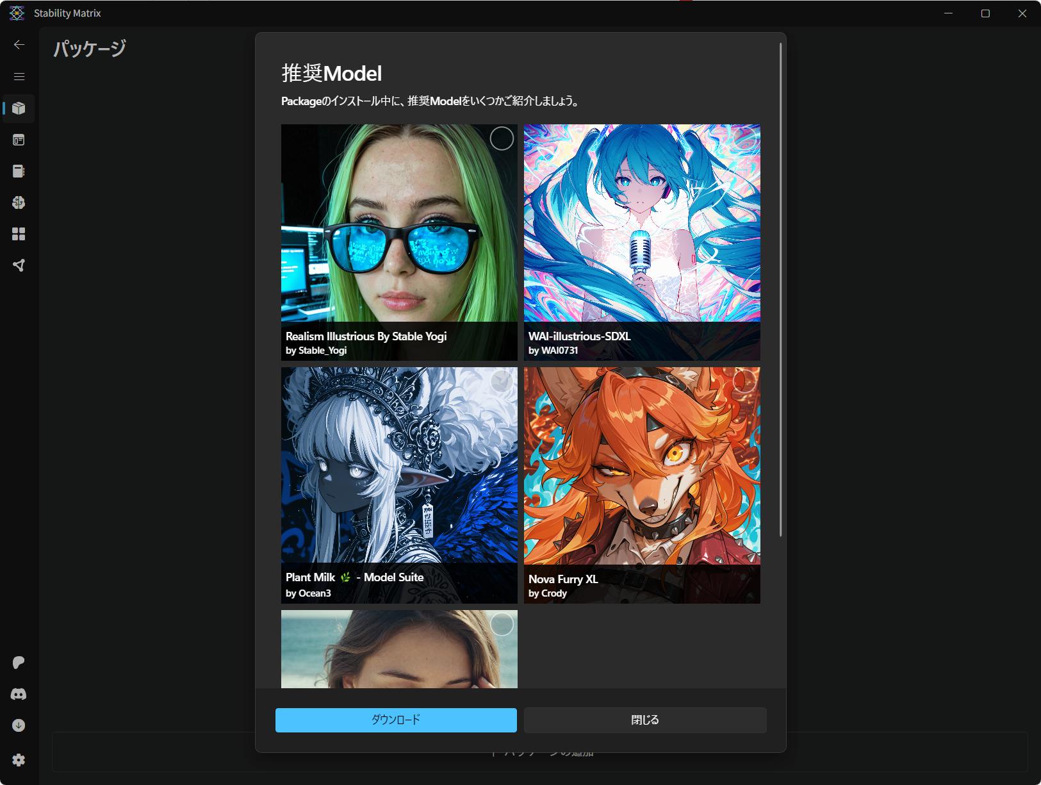This screenshot has width=1041, height=785.
Task: Click the back arrow icon
Action: [19, 44]
